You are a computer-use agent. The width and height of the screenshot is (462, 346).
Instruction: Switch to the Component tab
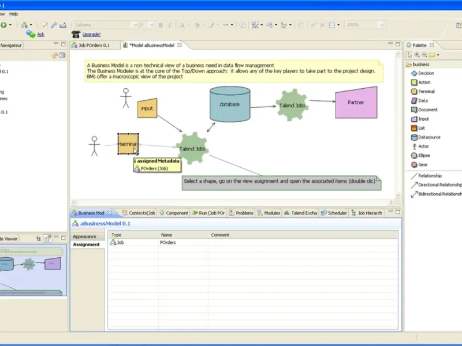pos(174,213)
